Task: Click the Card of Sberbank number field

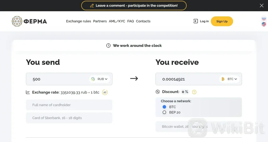Action: tap(69, 118)
